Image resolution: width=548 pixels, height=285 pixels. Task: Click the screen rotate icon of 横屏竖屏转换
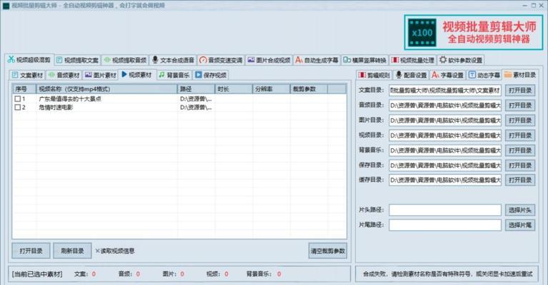347,60
